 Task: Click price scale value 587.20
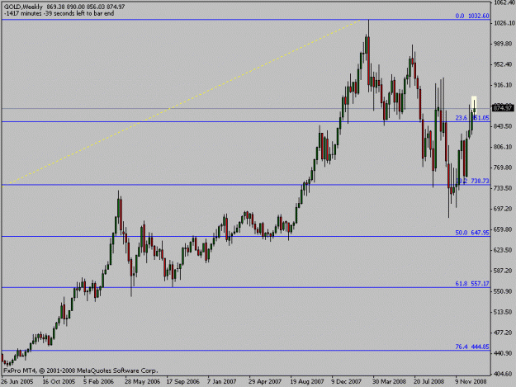(504, 271)
